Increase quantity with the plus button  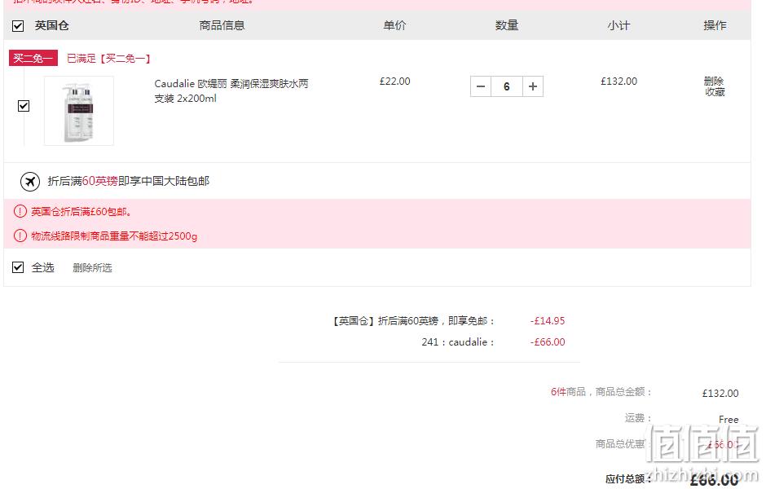point(533,86)
